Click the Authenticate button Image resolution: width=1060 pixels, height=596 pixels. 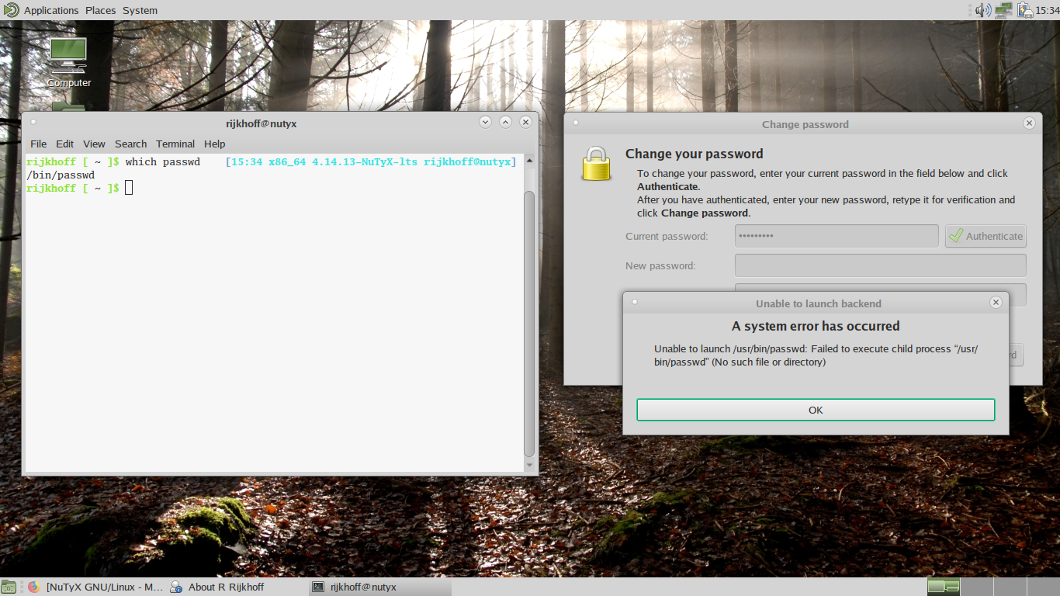[x=986, y=236]
